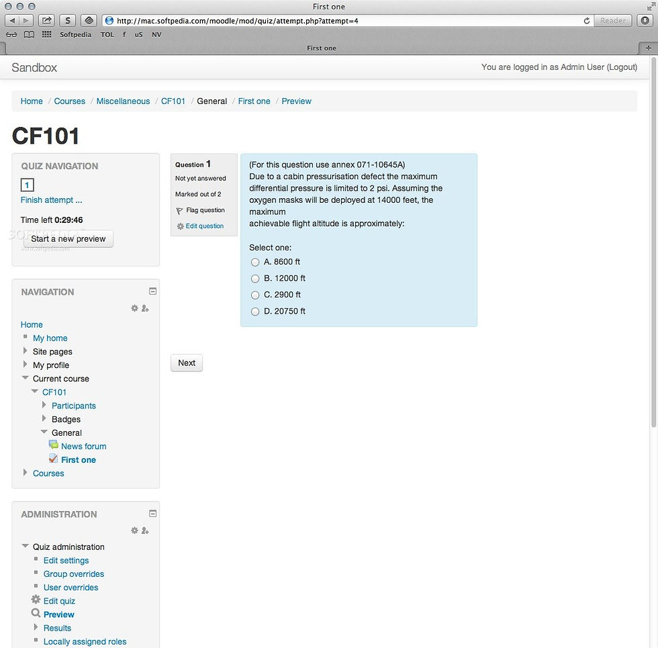Click the globe icon in address bar

click(109, 21)
